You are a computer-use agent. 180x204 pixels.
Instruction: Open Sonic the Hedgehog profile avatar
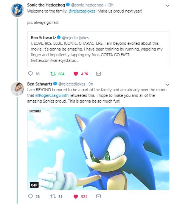tap(17, 10)
